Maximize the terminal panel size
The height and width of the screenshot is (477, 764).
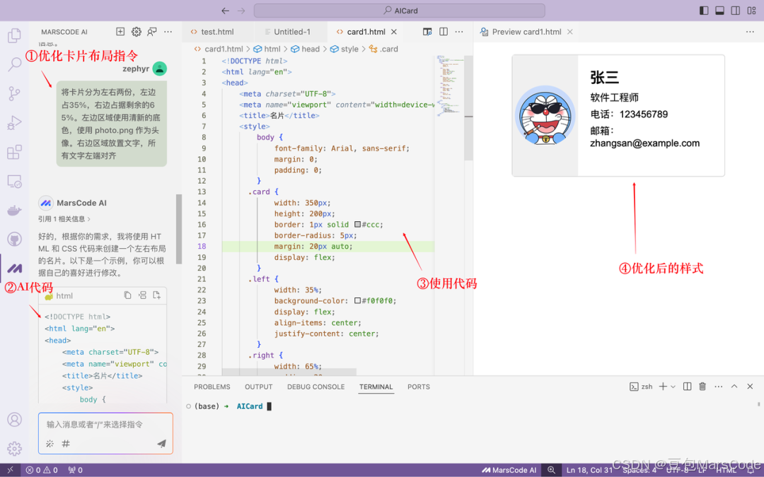tap(734, 387)
